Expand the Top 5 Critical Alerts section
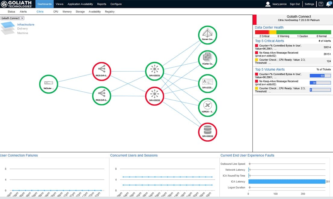The width and height of the screenshot is (333, 199). (x=269, y=41)
